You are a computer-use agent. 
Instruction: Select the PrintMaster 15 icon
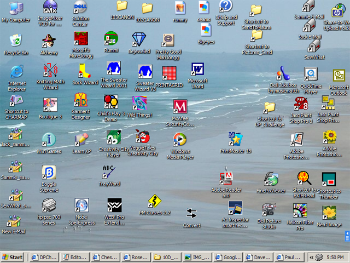coord(236,139)
